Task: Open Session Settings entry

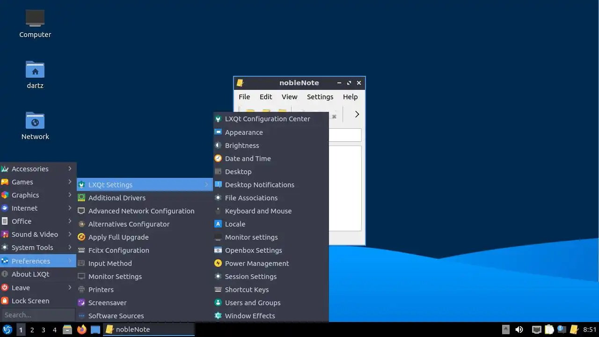Action: [x=271, y=277]
